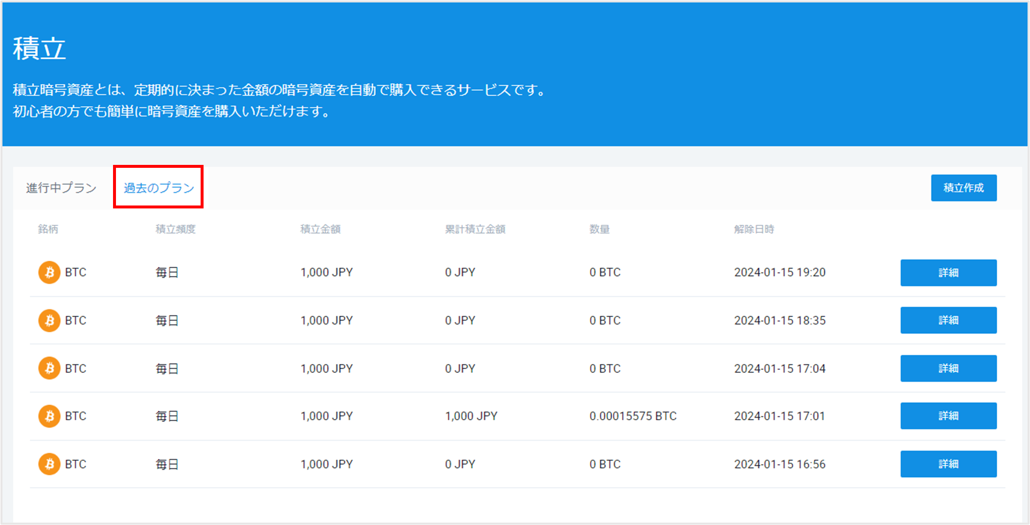Open 詳細 for plan cancelled at 18:35
This screenshot has width=1030, height=525.
click(948, 320)
